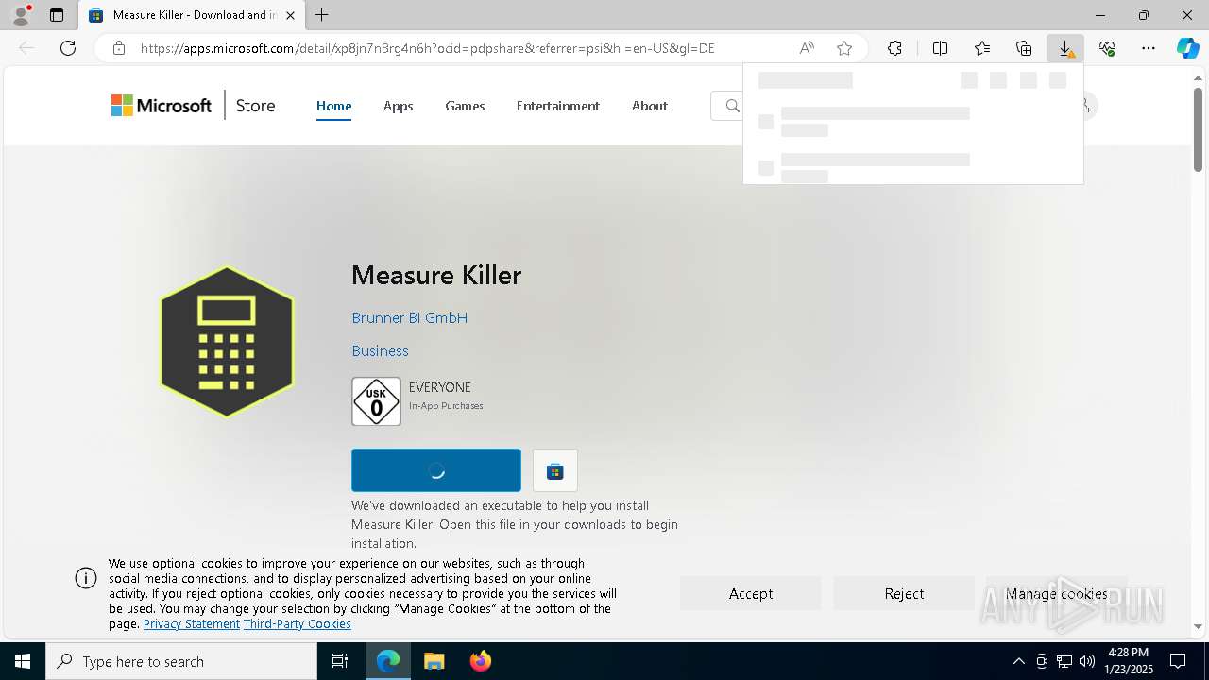Open the Third-Party Cookies link
Viewport: 1209px width, 680px height.
click(x=297, y=624)
